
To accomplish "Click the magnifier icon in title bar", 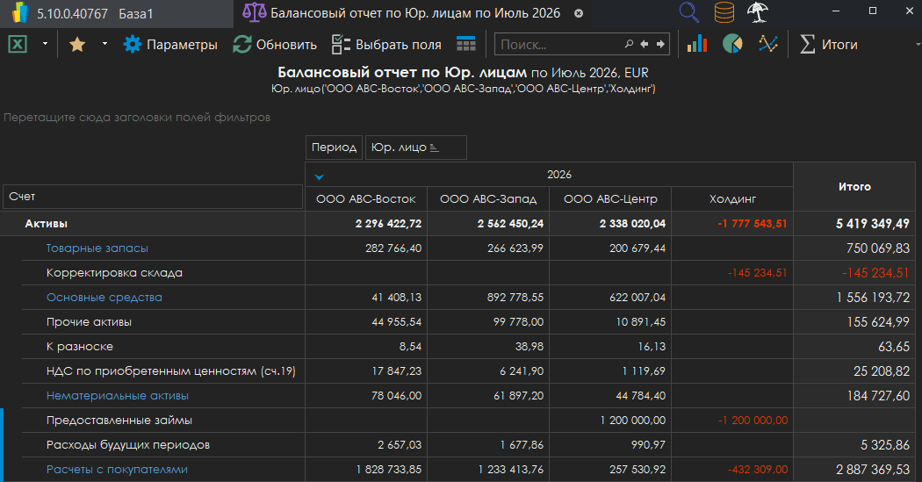I will [690, 13].
